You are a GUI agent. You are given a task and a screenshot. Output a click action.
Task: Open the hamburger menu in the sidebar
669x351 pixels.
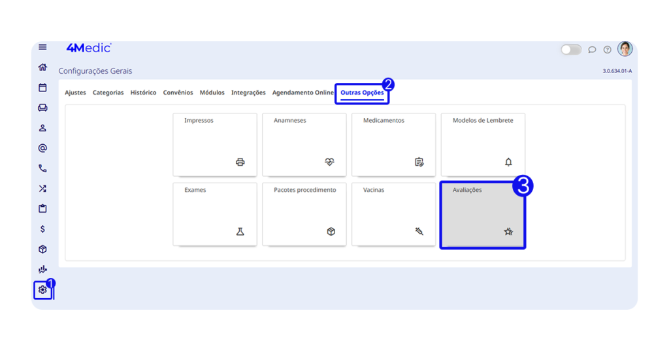(x=42, y=47)
